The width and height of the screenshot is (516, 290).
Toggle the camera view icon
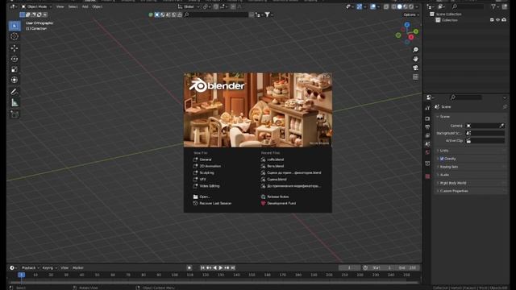pyautogui.click(x=415, y=68)
